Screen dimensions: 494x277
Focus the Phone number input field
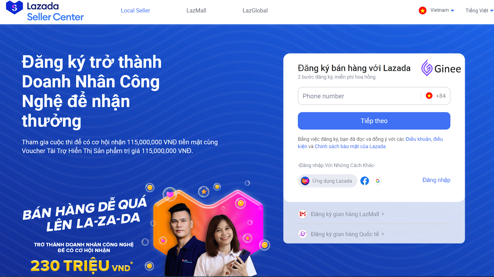point(359,96)
